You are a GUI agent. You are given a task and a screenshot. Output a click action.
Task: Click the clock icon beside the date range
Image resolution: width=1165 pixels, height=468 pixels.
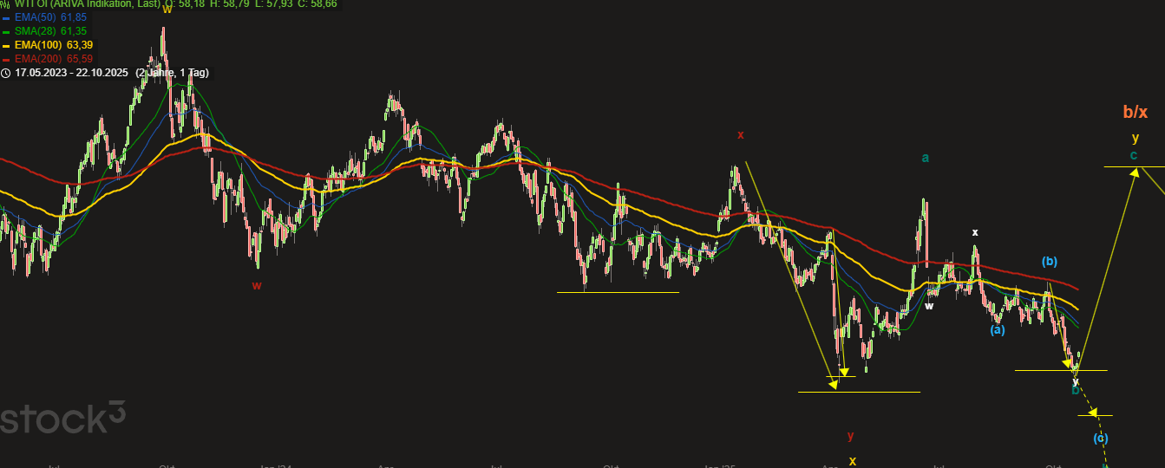click(6, 73)
